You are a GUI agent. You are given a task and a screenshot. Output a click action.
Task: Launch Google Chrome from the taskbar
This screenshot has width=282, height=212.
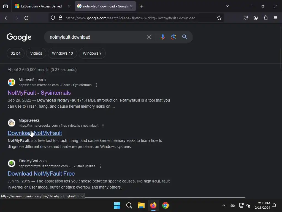point(166,205)
